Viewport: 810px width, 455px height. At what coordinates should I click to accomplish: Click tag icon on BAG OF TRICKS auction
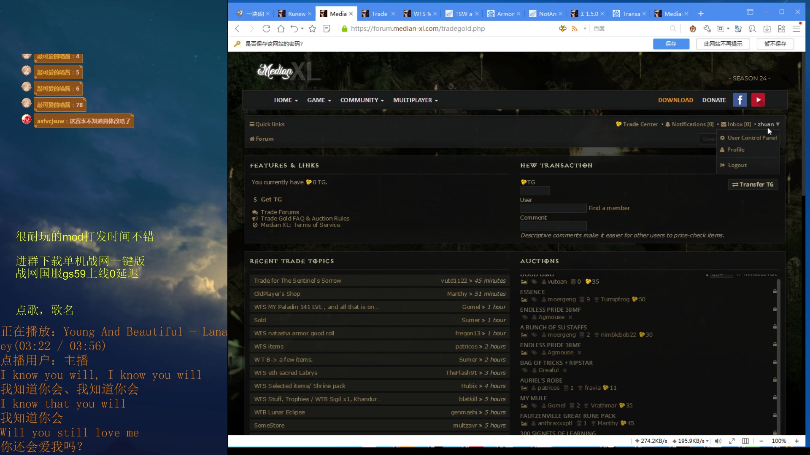pyautogui.click(x=525, y=370)
